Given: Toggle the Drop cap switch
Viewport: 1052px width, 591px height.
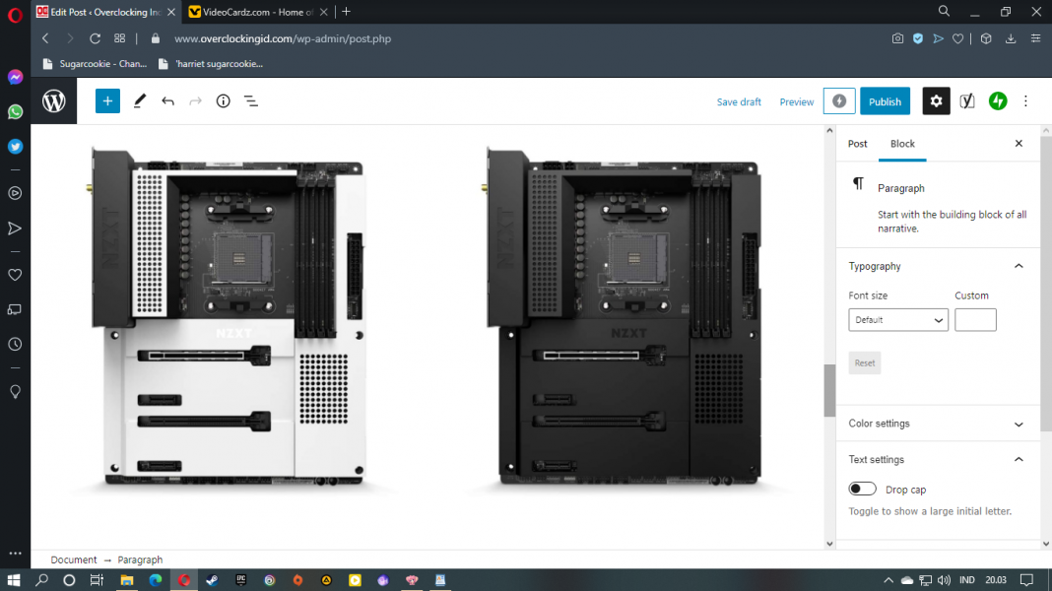Looking at the screenshot, I should click(x=862, y=489).
